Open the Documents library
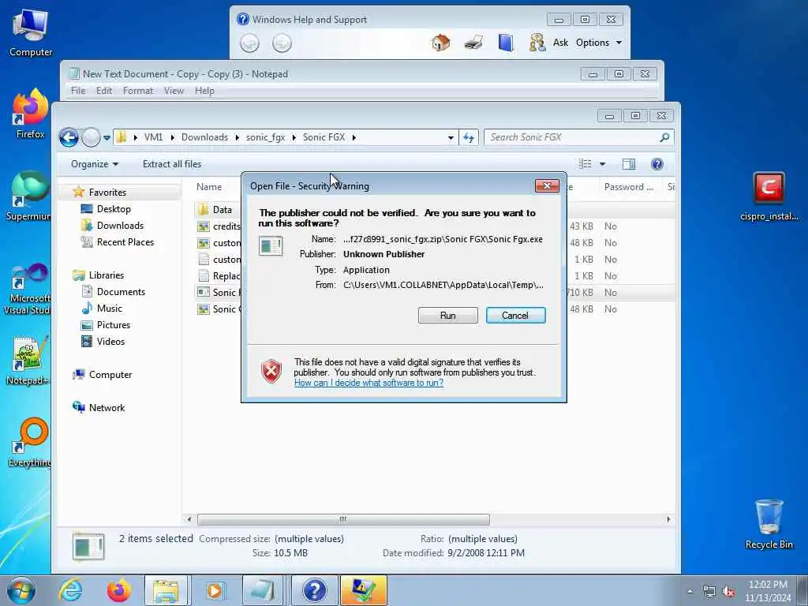This screenshot has width=808, height=606. pyautogui.click(x=121, y=292)
